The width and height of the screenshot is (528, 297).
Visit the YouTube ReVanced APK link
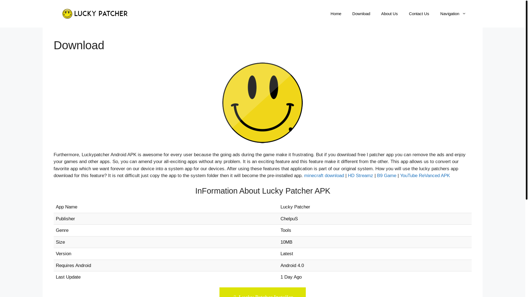(x=425, y=176)
